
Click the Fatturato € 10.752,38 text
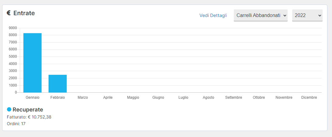coord(29,117)
